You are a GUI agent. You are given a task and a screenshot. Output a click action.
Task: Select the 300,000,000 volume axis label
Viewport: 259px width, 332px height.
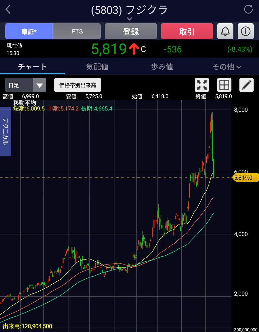pos(246,330)
